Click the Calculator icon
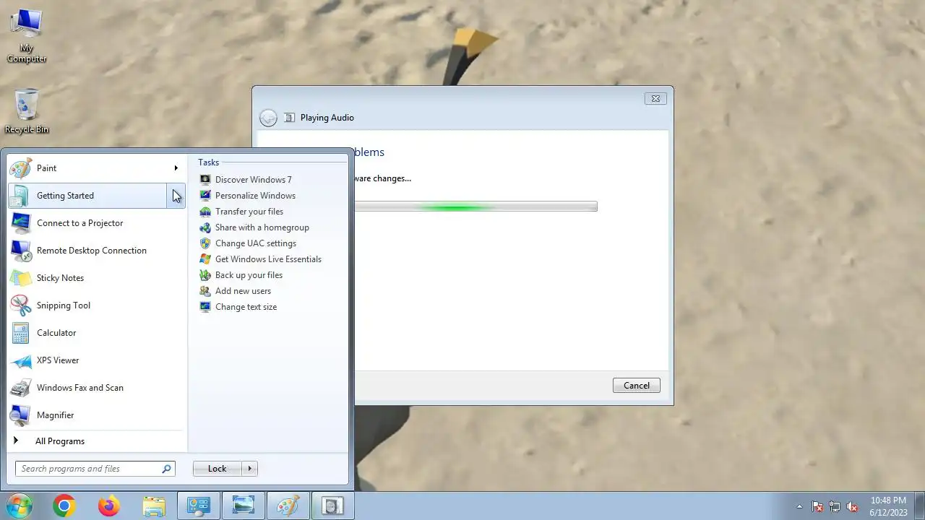The width and height of the screenshot is (925, 520). 21,333
